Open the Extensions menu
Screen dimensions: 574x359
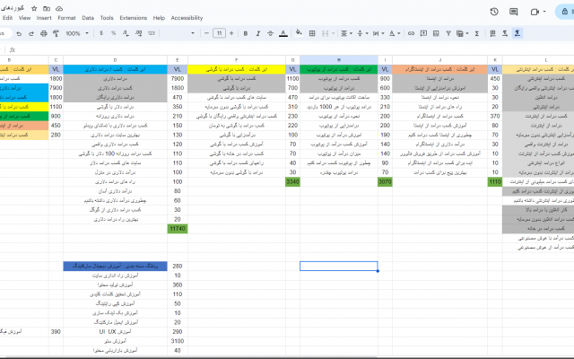pyautogui.click(x=134, y=18)
